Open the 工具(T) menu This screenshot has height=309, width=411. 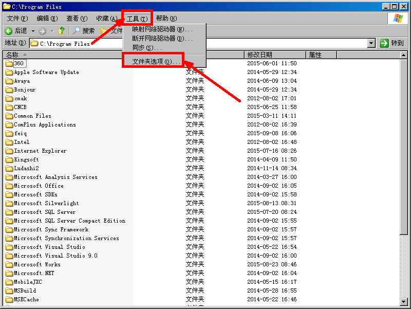click(137, 19)
